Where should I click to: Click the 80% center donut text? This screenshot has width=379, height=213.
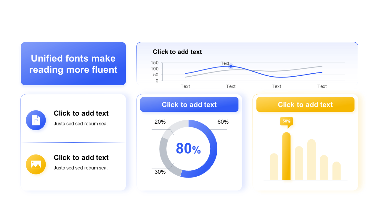(188, 149)
